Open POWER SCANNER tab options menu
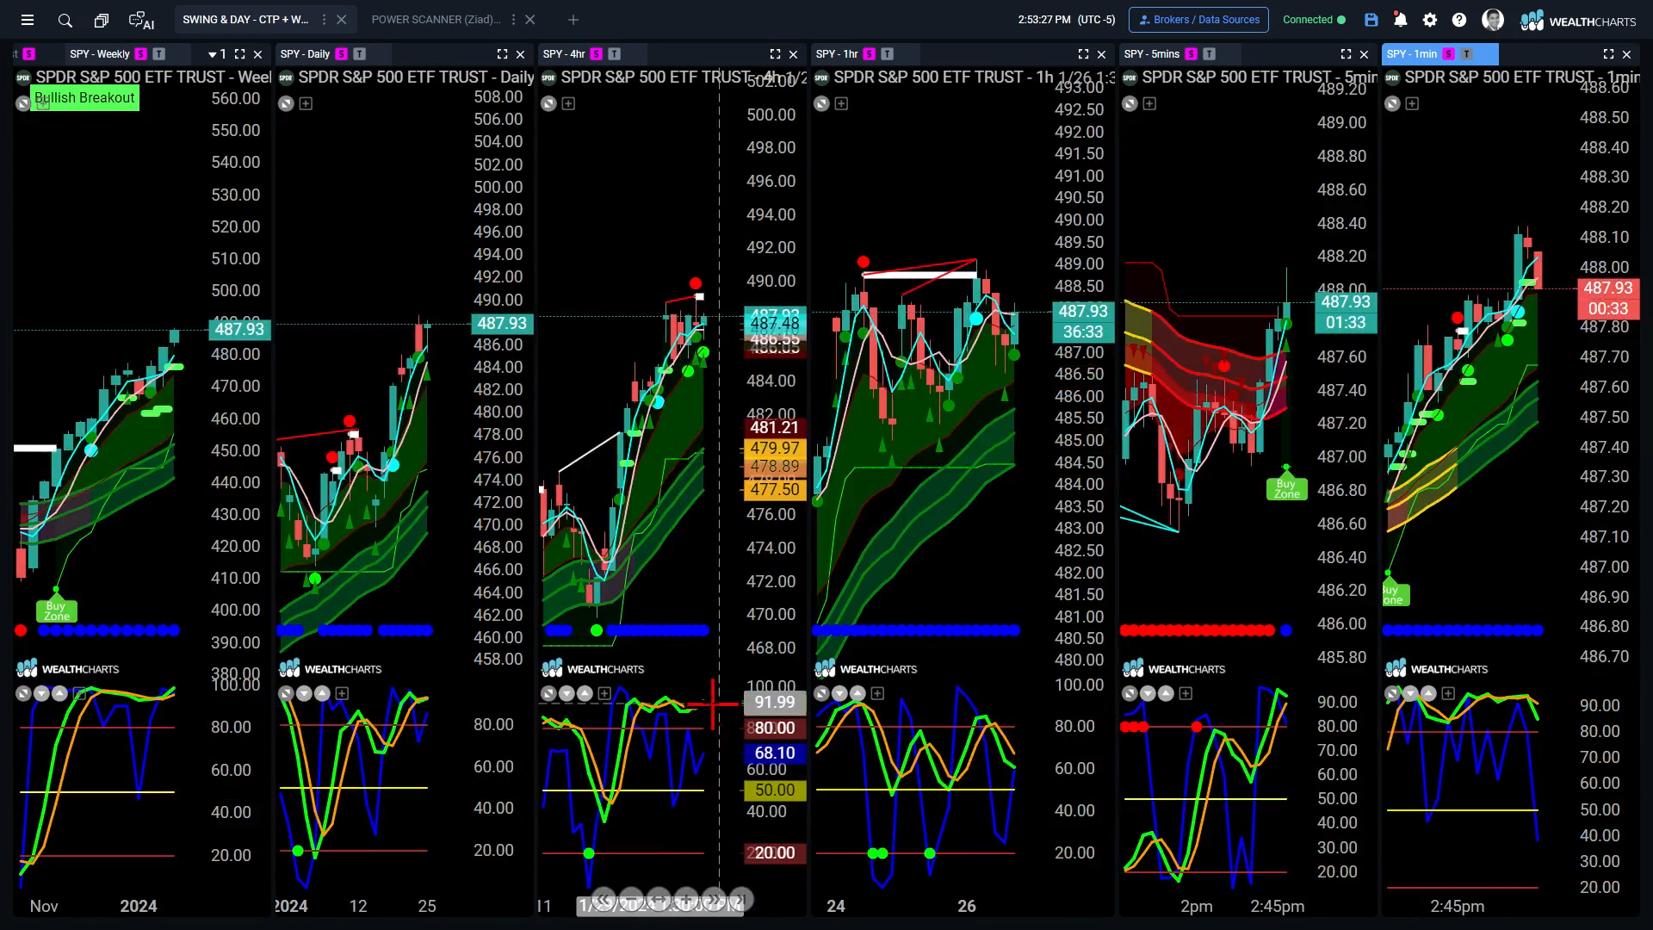1653x930 pixels. tap(513, 20)
